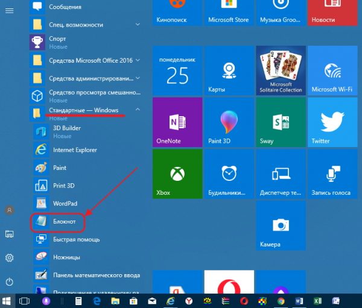Open Microsoft Solitaire Collection tile
362x308 pixels.
click(x=279, y=71)
